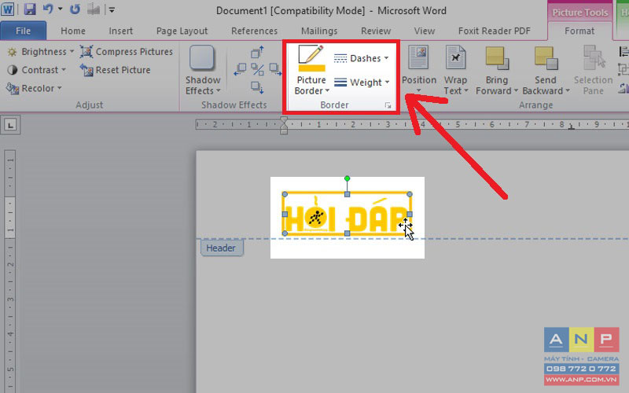
Task: Click the vertical ruler on left side
Action: click(10, 270)
